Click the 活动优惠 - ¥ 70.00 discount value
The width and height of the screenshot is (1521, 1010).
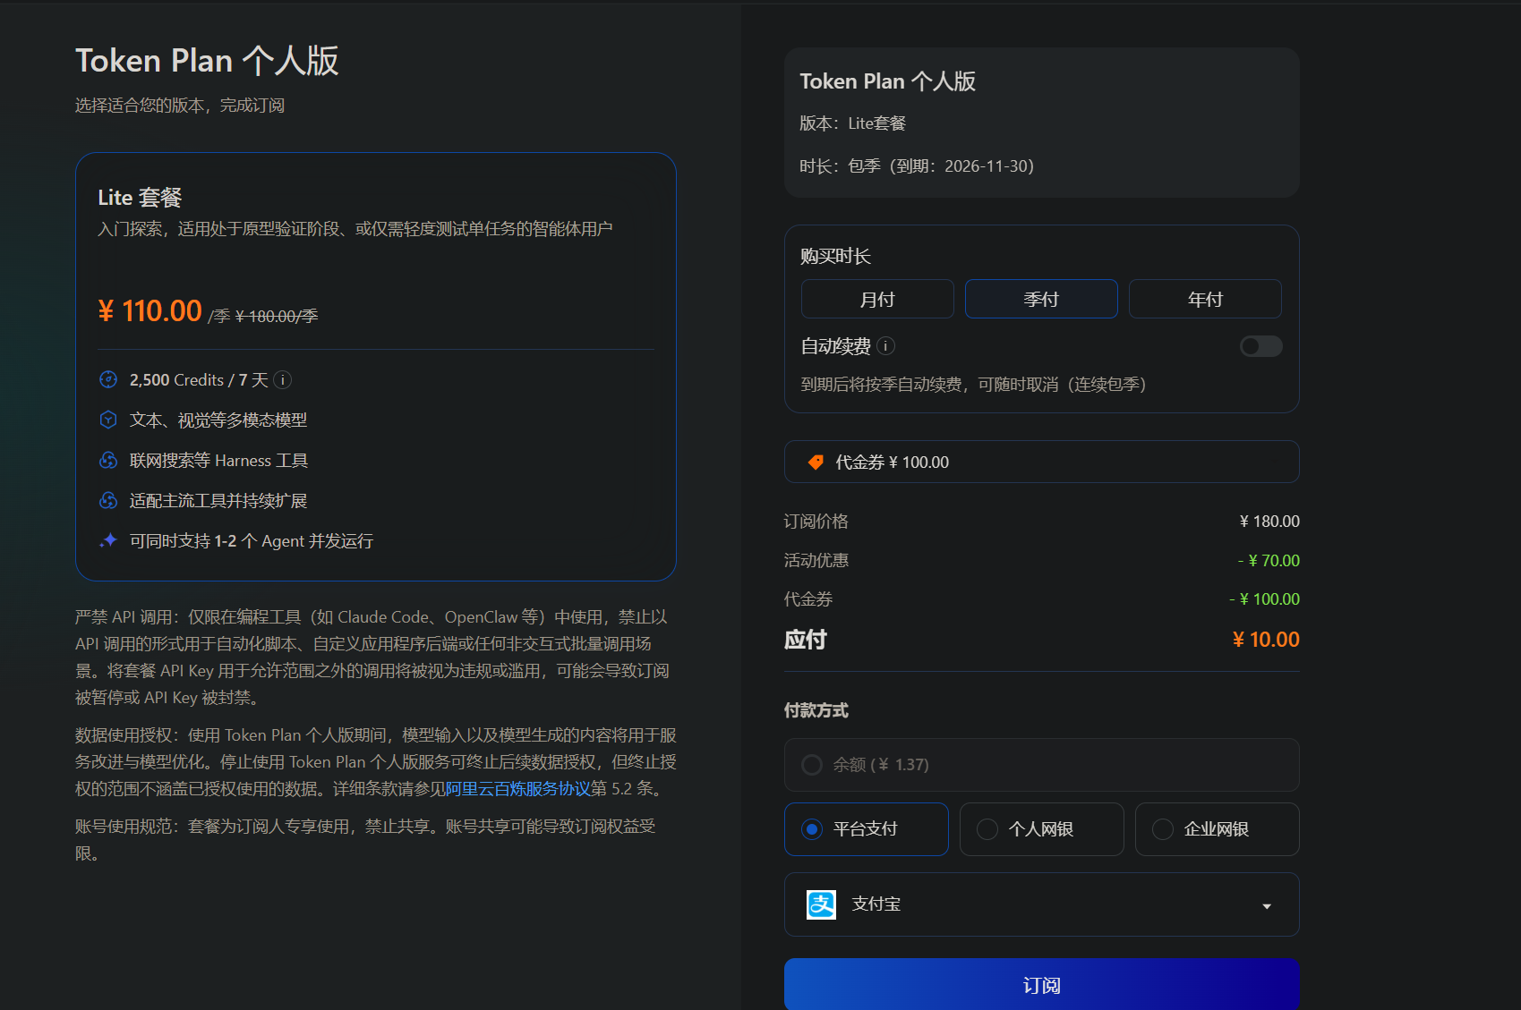(x=1269, y=561)
